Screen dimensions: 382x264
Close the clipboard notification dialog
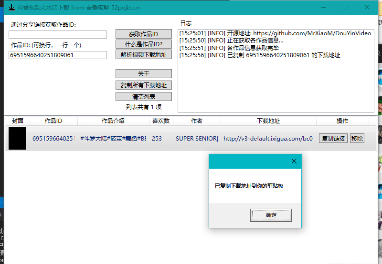294,161
